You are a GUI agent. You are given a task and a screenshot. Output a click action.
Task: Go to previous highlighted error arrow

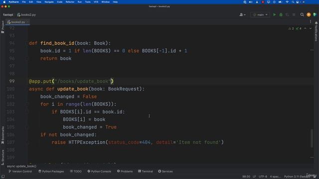click(305, 28)
